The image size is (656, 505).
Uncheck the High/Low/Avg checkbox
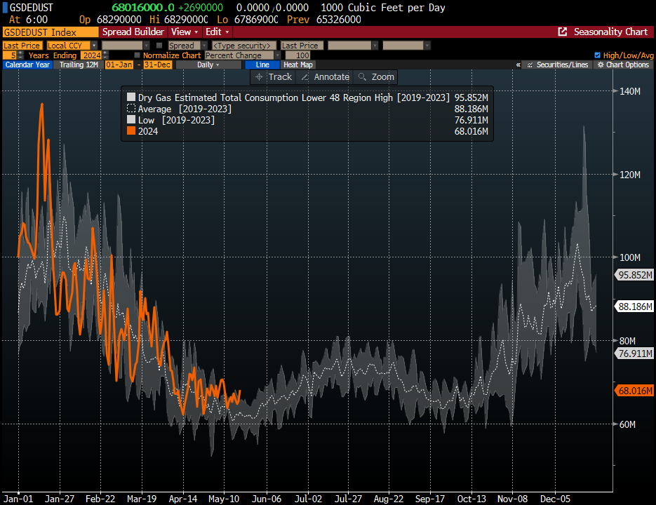[597, 55]
